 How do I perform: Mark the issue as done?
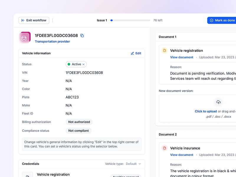pos(222,20)
